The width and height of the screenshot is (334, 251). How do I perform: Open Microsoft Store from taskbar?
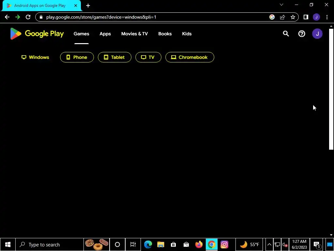[x=174, y=244]
